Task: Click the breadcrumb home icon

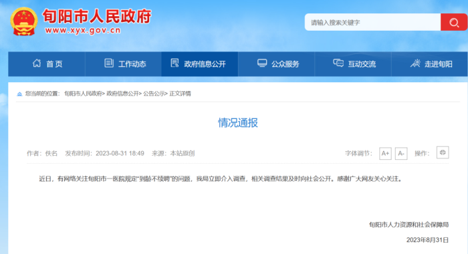Action: click(19, 94)
